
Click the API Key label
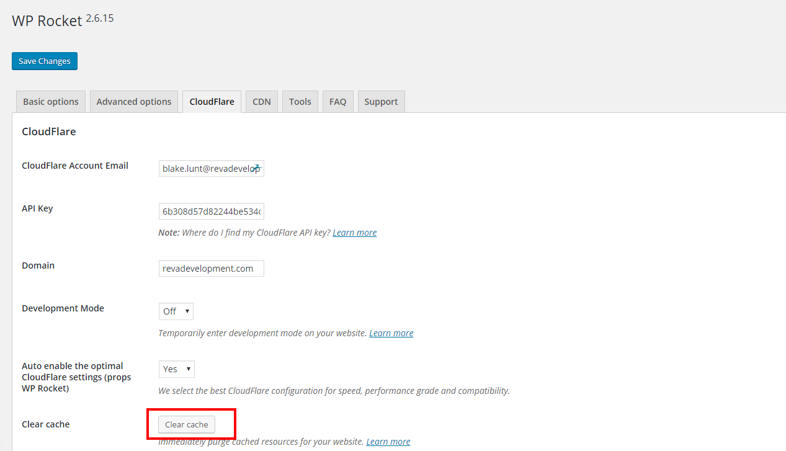37,208
